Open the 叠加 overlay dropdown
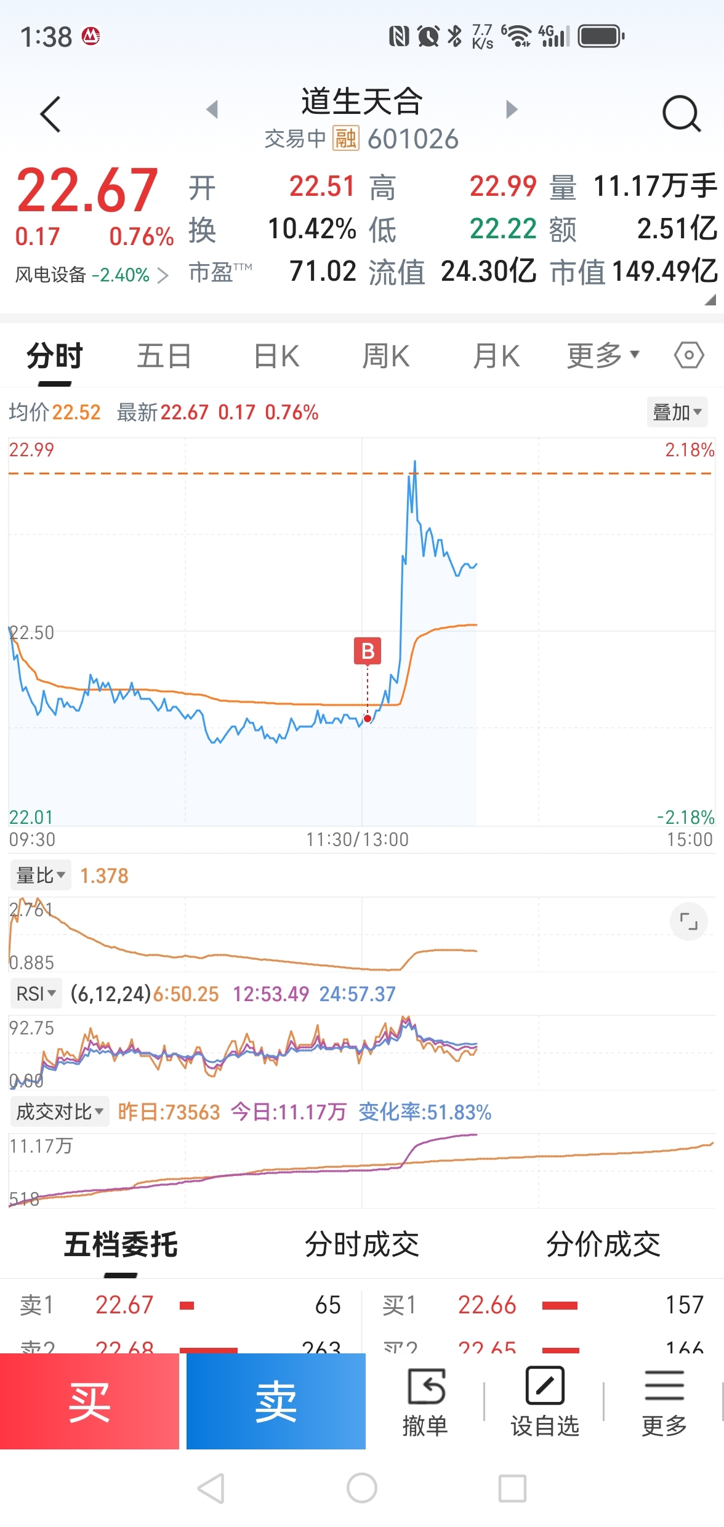The width and height of the screenshot is (724, 1527). point(677,412)
